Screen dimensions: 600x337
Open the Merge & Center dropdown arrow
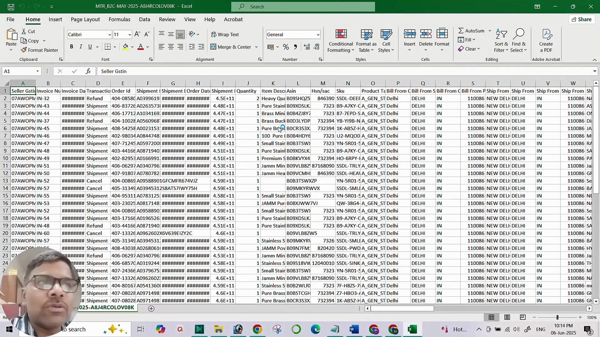pos(256,47)
